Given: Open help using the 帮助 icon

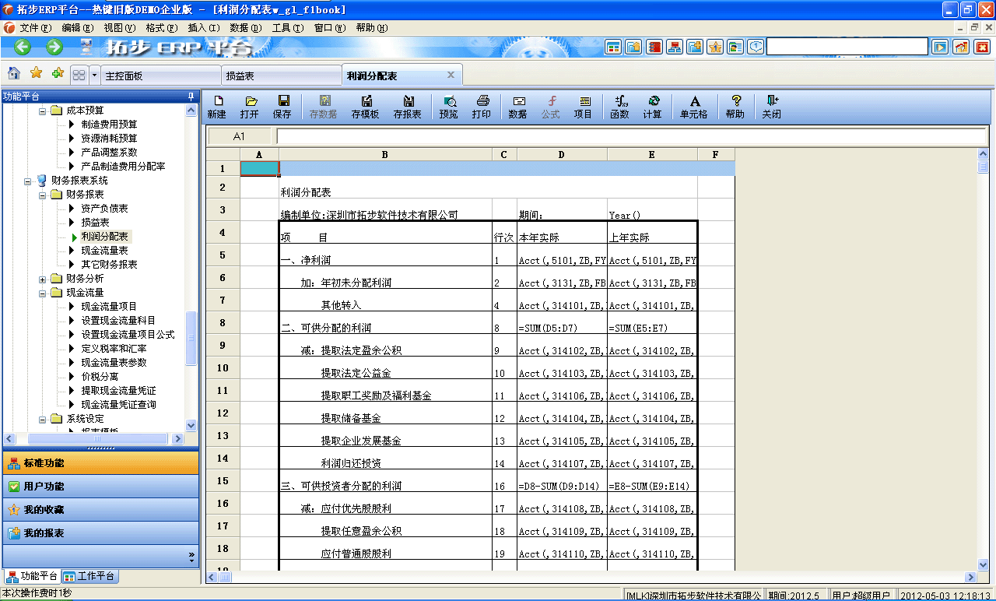Looking at the screenshot, I should pyautogui.click(x=735, y=106).
